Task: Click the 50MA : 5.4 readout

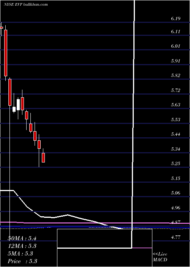Action: pos(22,238)
